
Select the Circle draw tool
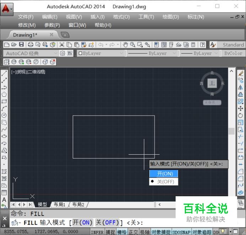4,115
